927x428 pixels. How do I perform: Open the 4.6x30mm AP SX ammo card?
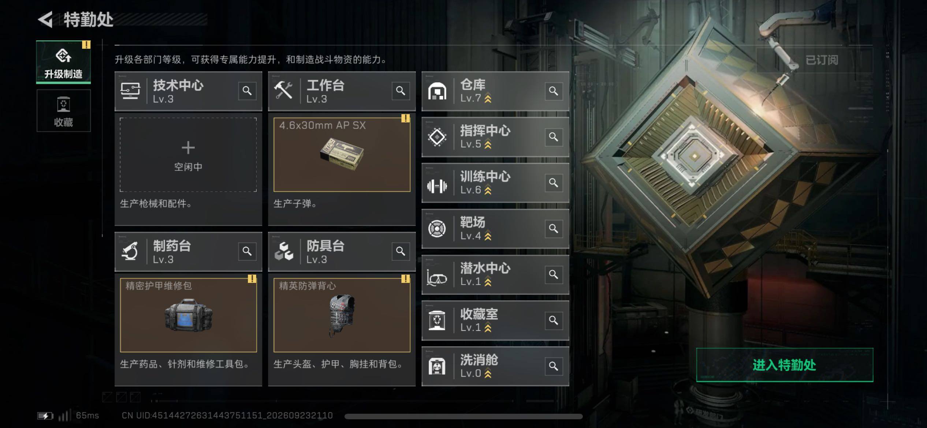pos(342,155)
